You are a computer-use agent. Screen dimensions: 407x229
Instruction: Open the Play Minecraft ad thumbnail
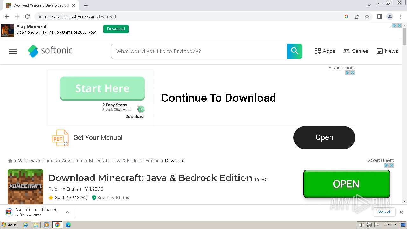click(8, 31)
